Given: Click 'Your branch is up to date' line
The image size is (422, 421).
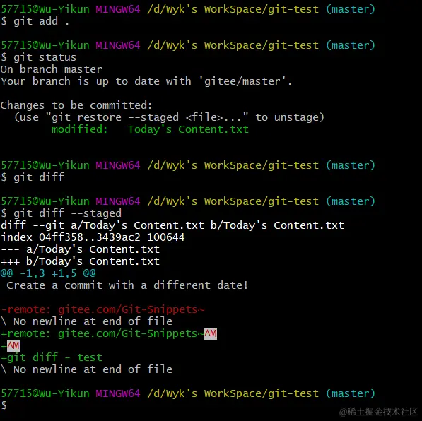Looking at the screenshot, I should tap(146, 81).
